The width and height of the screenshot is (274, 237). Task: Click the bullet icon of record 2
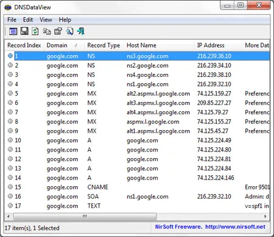click(x=10, y=65)
